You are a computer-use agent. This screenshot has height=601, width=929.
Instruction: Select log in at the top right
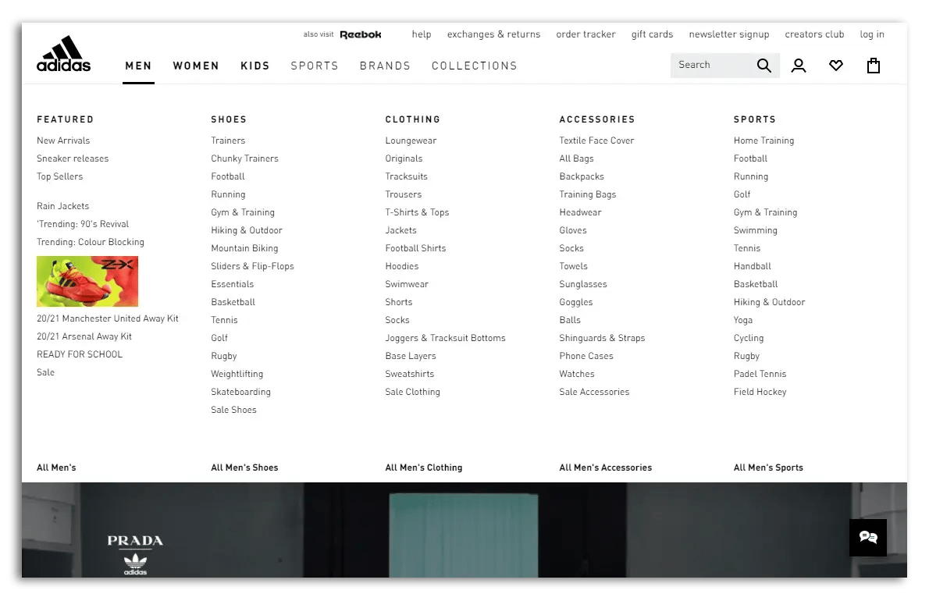click(x=872, y=34)
